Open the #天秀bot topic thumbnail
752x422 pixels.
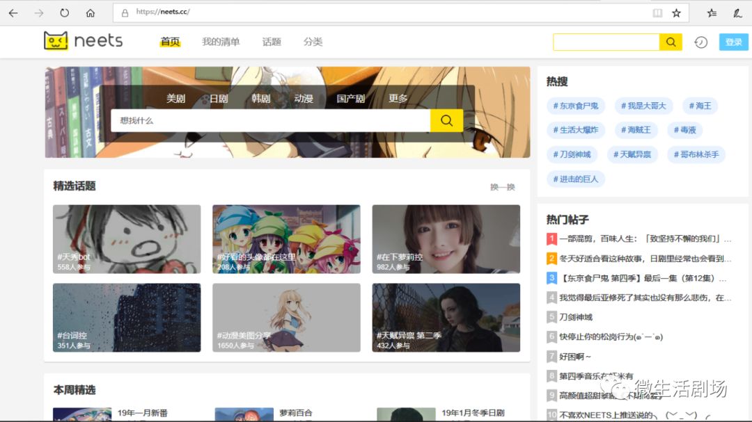127,239
